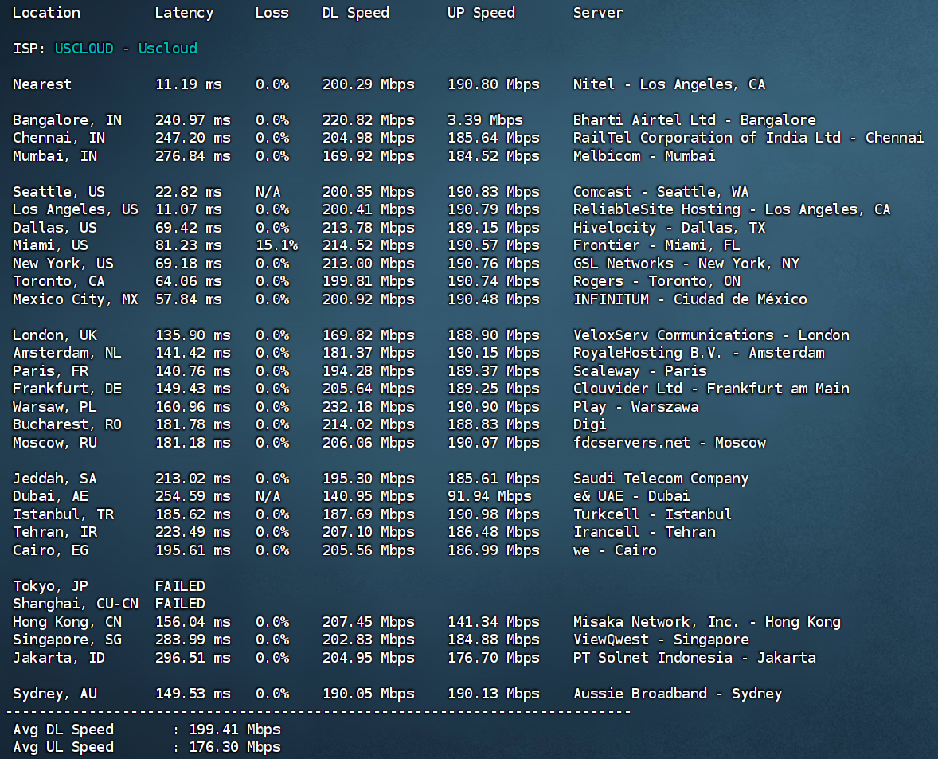The height and width of the screenshot is (759, 938).
Task: Select the Toronto, CA location
Action: (59, 282)
